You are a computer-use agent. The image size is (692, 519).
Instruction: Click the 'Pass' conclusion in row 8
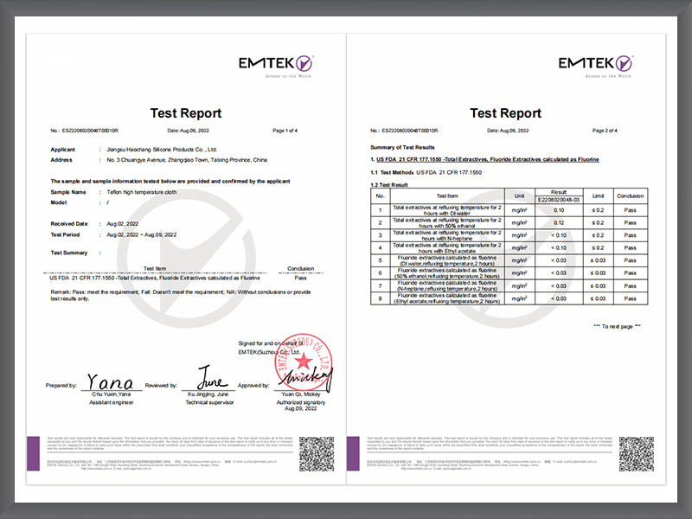(631, 298)
